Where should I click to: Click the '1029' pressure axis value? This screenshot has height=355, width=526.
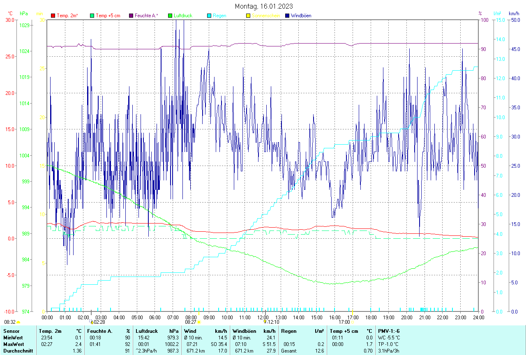(25, 25)
